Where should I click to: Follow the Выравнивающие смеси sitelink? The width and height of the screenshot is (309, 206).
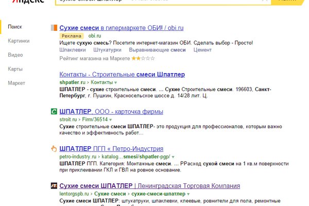157,50
